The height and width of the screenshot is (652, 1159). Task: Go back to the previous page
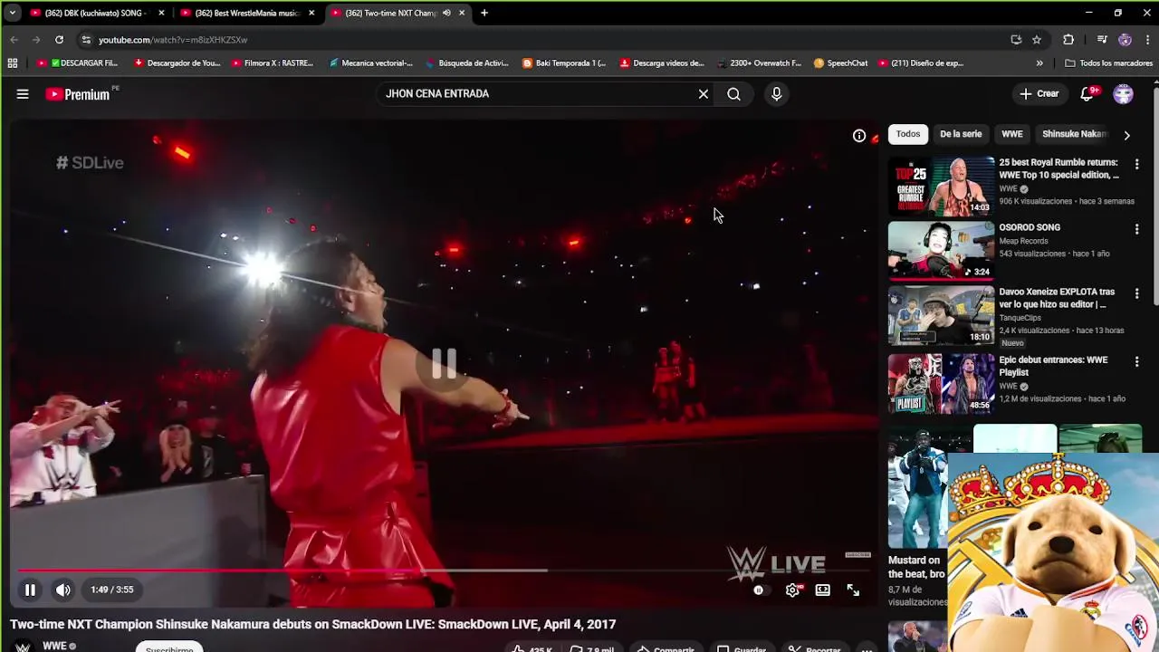click(14, 40)
